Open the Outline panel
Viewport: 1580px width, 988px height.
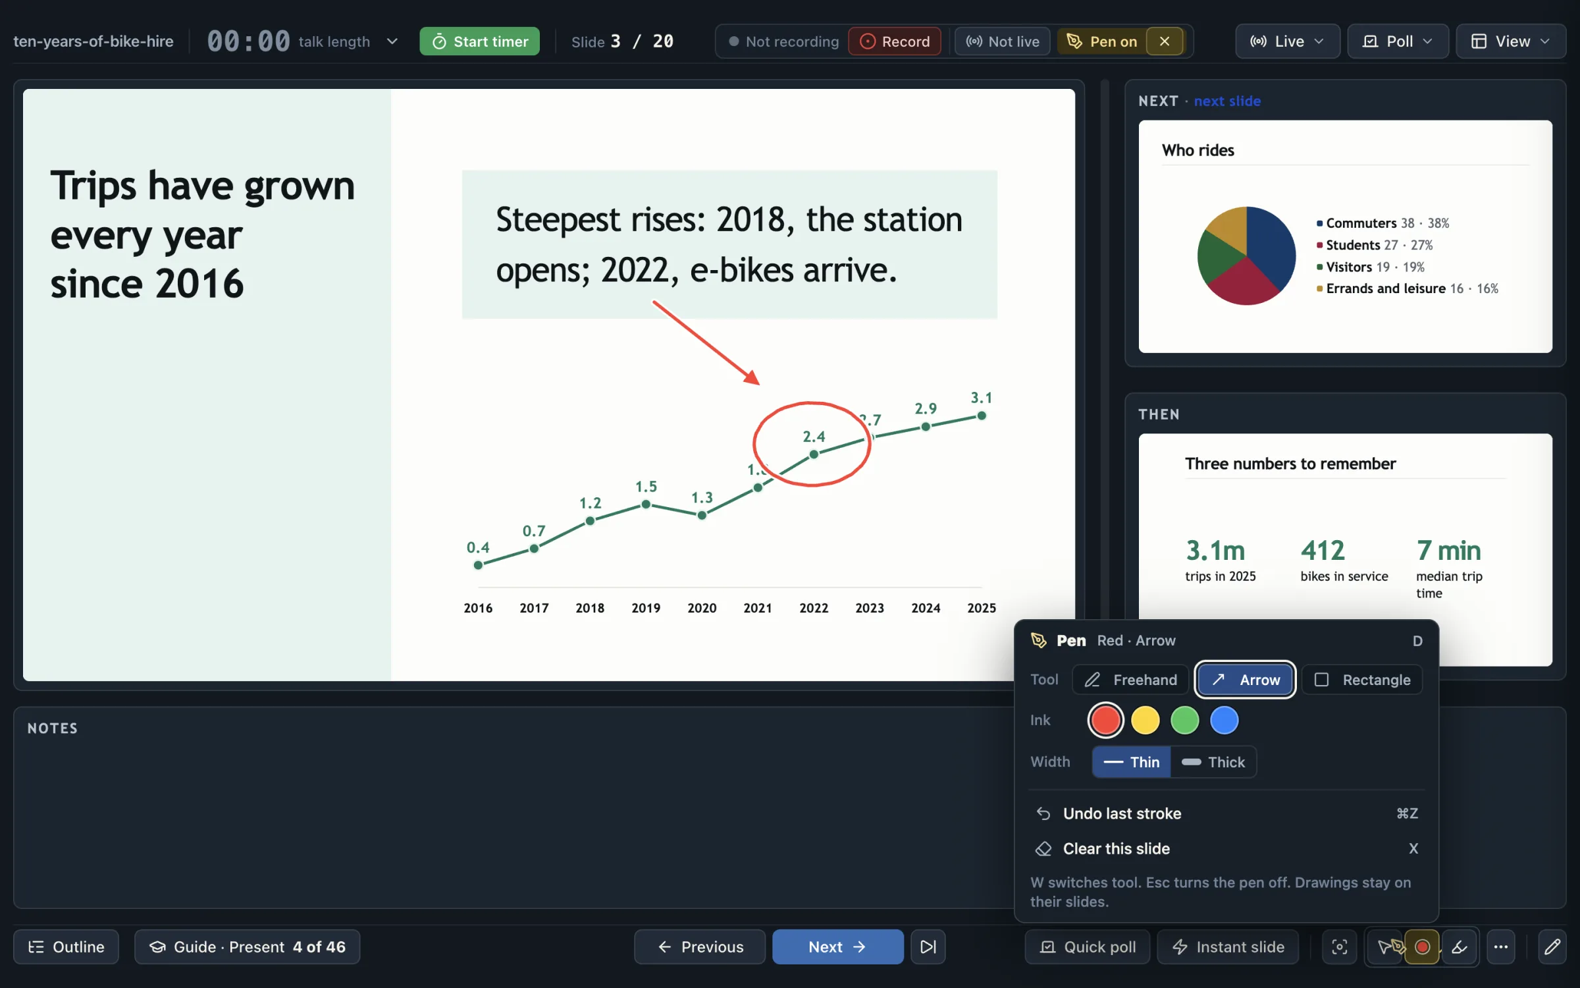pyautogui.click(x=66, y=947)
